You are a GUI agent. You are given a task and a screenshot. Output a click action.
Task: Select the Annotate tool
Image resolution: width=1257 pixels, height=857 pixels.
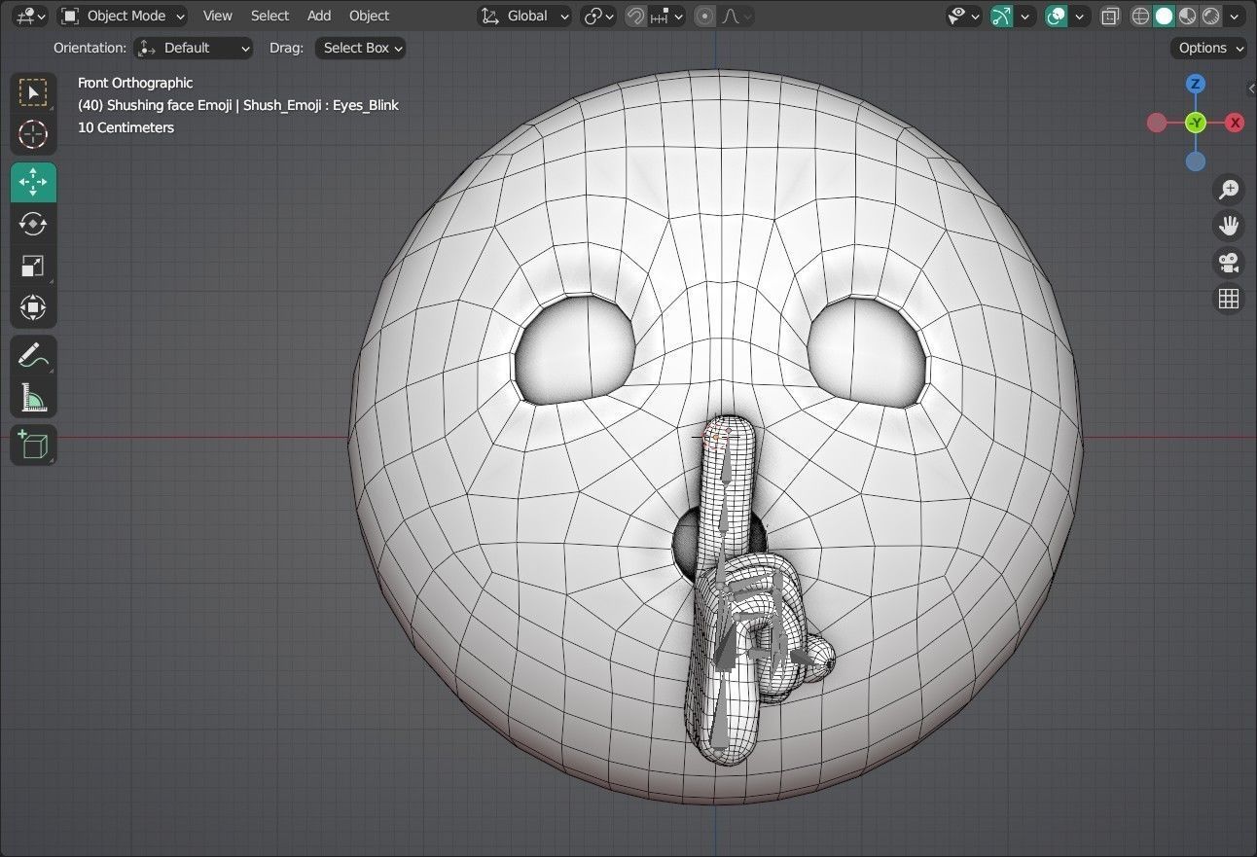click(33, 355)
